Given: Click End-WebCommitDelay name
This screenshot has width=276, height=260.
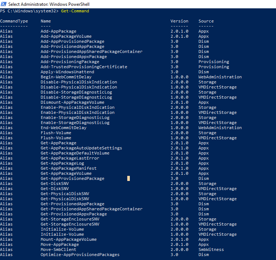Looking at the screenshot, I should [x=64, y=128].
